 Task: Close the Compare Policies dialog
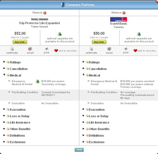click(x=79, y=150)
